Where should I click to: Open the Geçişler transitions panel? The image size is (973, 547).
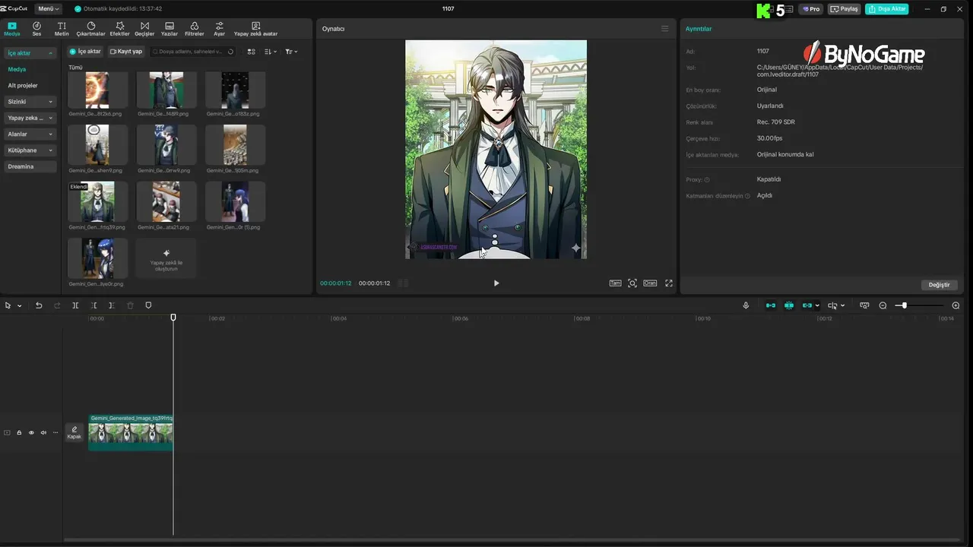[144, 29]
